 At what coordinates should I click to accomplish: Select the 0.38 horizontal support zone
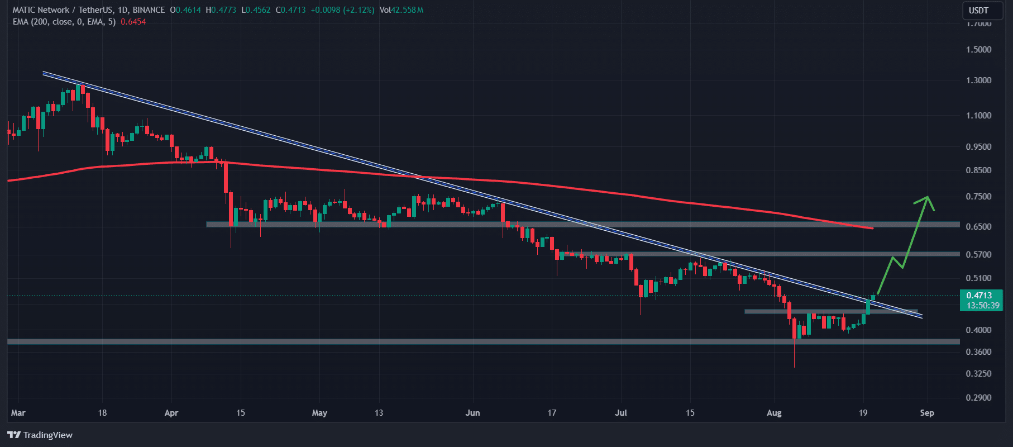click(483, 341)
